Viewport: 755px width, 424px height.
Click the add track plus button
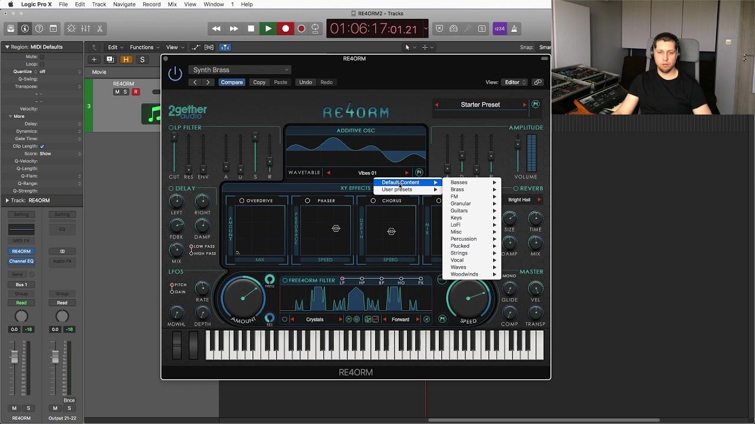tap(94, 59)
